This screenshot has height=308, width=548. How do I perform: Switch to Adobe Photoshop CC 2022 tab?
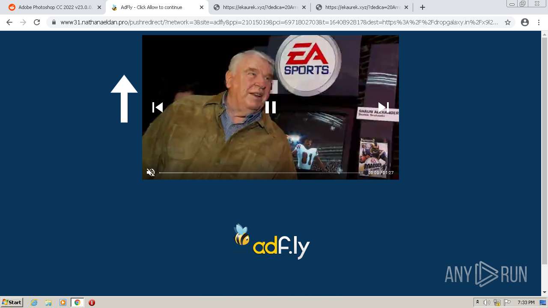55,7
